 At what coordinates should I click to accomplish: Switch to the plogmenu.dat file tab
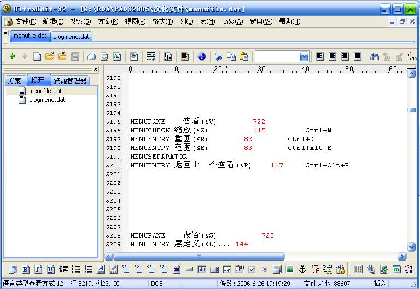pos(71,37)
